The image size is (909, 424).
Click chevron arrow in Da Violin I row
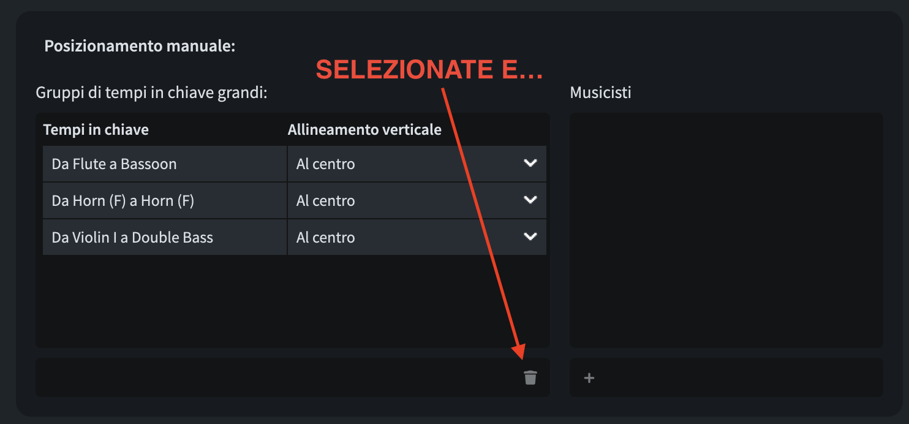[530, 237]
